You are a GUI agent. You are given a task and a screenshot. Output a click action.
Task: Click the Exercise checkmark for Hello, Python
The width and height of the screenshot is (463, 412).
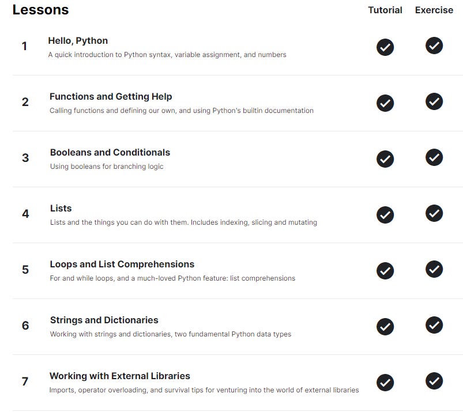tap(434, 47)
